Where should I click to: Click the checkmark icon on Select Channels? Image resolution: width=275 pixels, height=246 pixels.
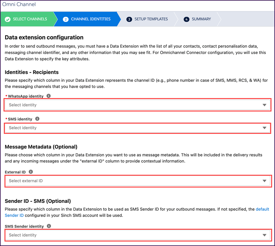[8, 19]
